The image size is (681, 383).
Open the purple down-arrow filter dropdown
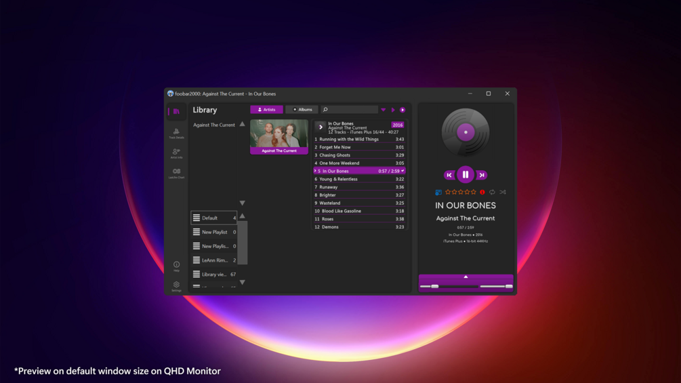pyautogui.click(x=384, y=110)
